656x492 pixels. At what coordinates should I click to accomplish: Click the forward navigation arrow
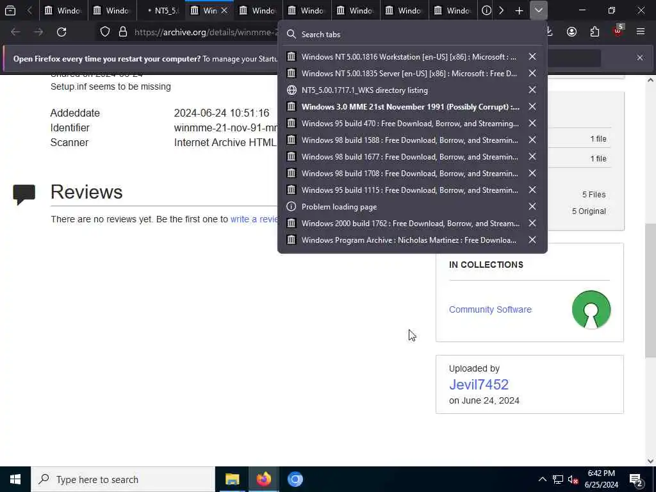(38, 32)
